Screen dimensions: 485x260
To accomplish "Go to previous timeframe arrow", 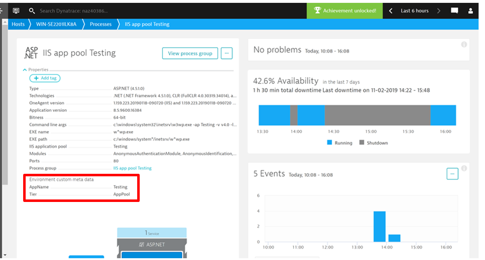I will pyautogui.click(x=391, y=11).
